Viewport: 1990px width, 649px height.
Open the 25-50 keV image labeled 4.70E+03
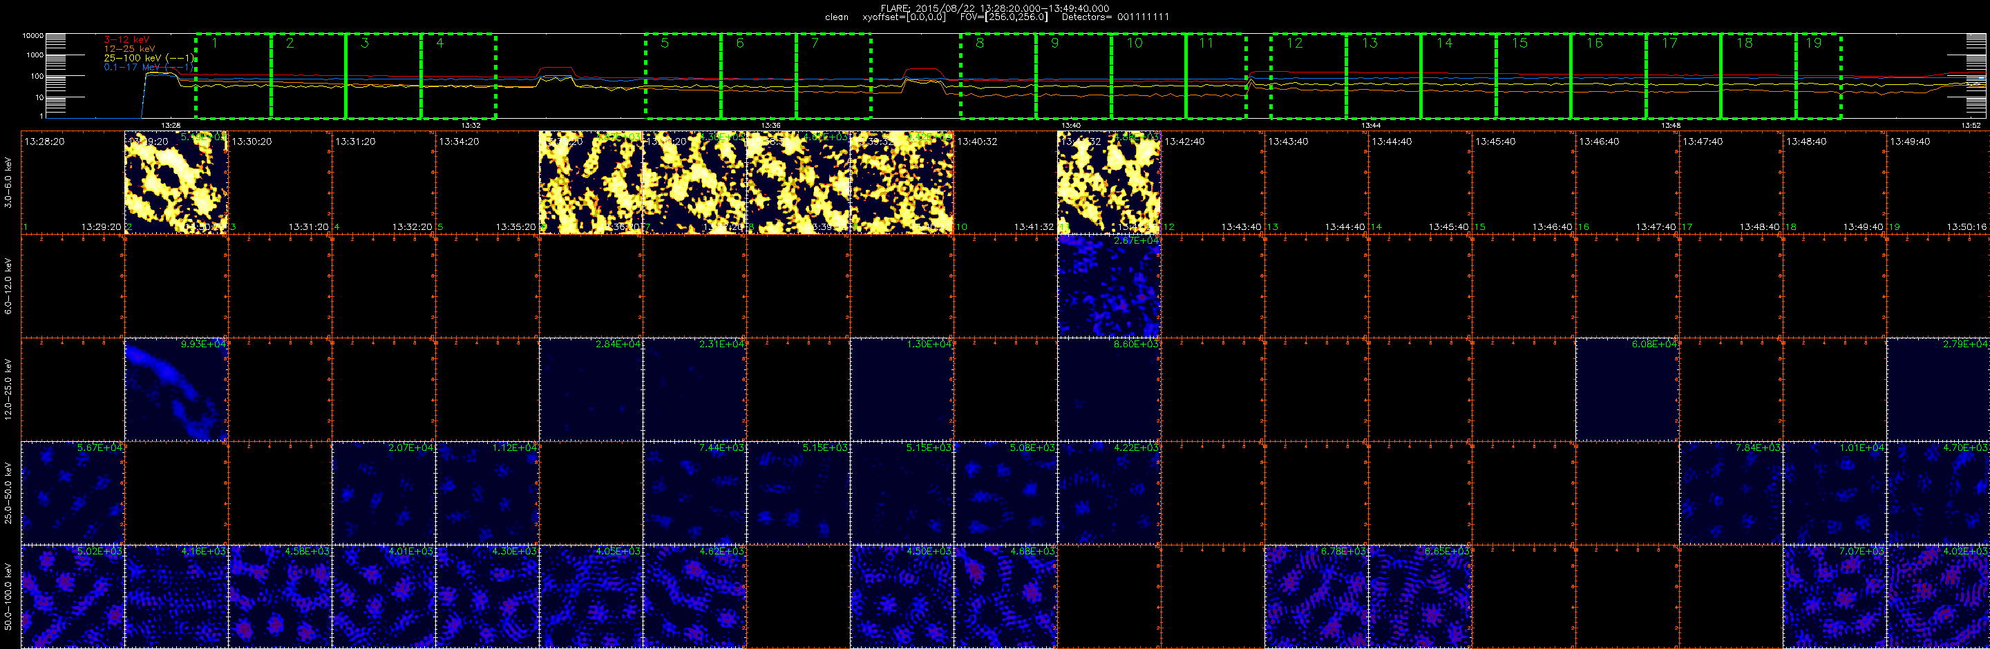coord(1938,493)
